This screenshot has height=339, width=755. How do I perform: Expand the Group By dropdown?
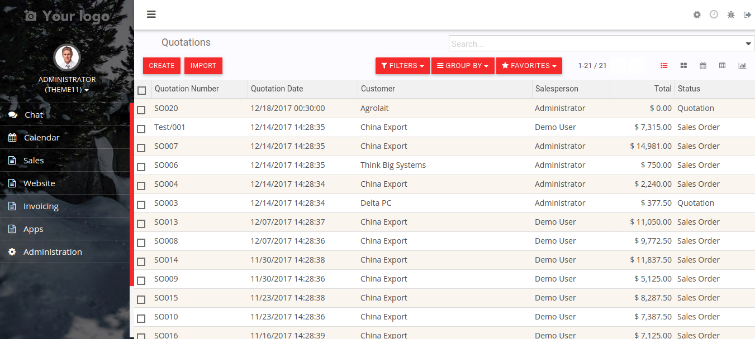click(x=463, y=66)
